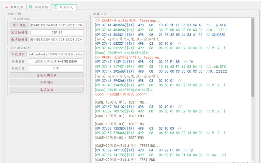The width and height of the screenshot is (261, 163).
Task: Click the 流控帧超时 button
Action: pos(19,32)
